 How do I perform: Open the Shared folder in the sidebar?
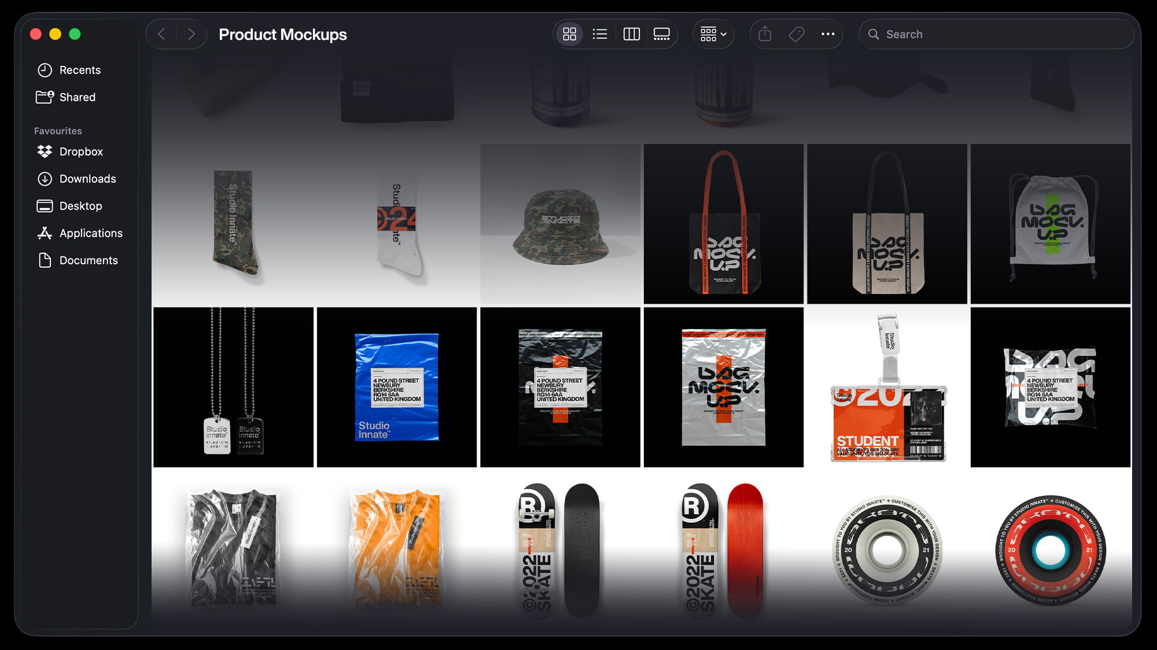(77, 97)
